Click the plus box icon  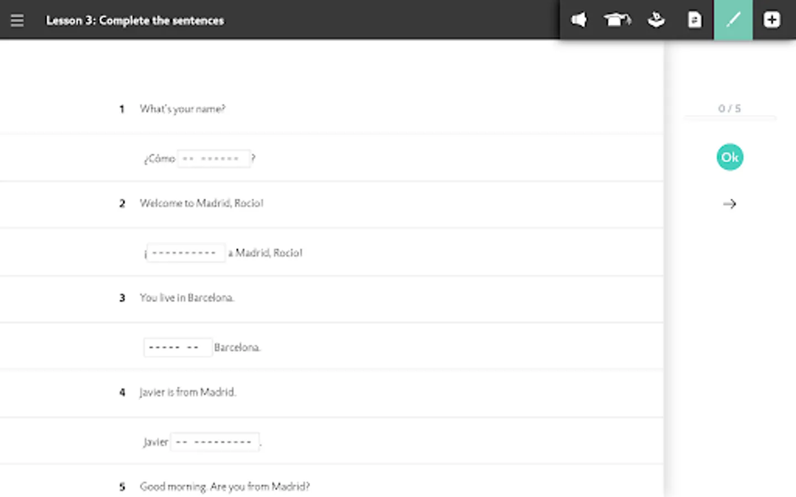(x=772, y=20)
